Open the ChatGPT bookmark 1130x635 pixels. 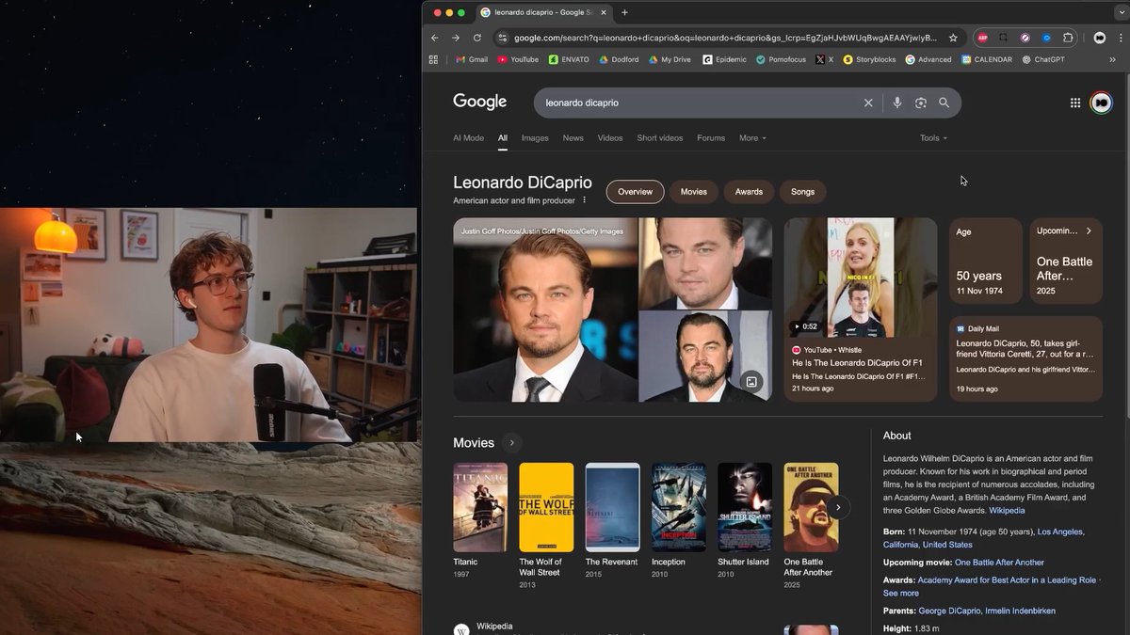point(1043,59)
